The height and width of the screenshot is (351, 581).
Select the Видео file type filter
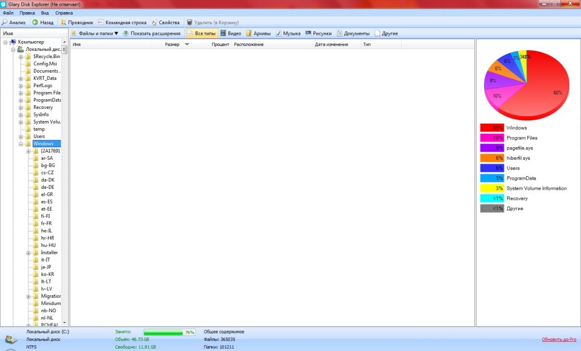pos(230,33)
